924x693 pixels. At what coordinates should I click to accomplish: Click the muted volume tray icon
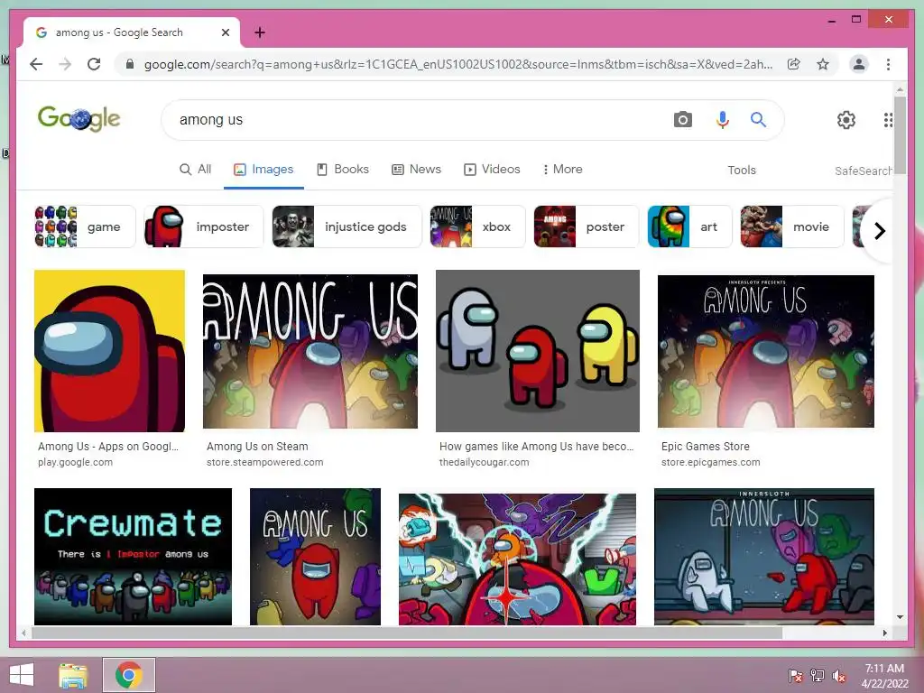coord(838,676)
